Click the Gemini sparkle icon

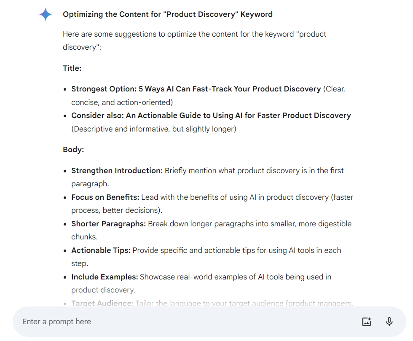[46, 15]
